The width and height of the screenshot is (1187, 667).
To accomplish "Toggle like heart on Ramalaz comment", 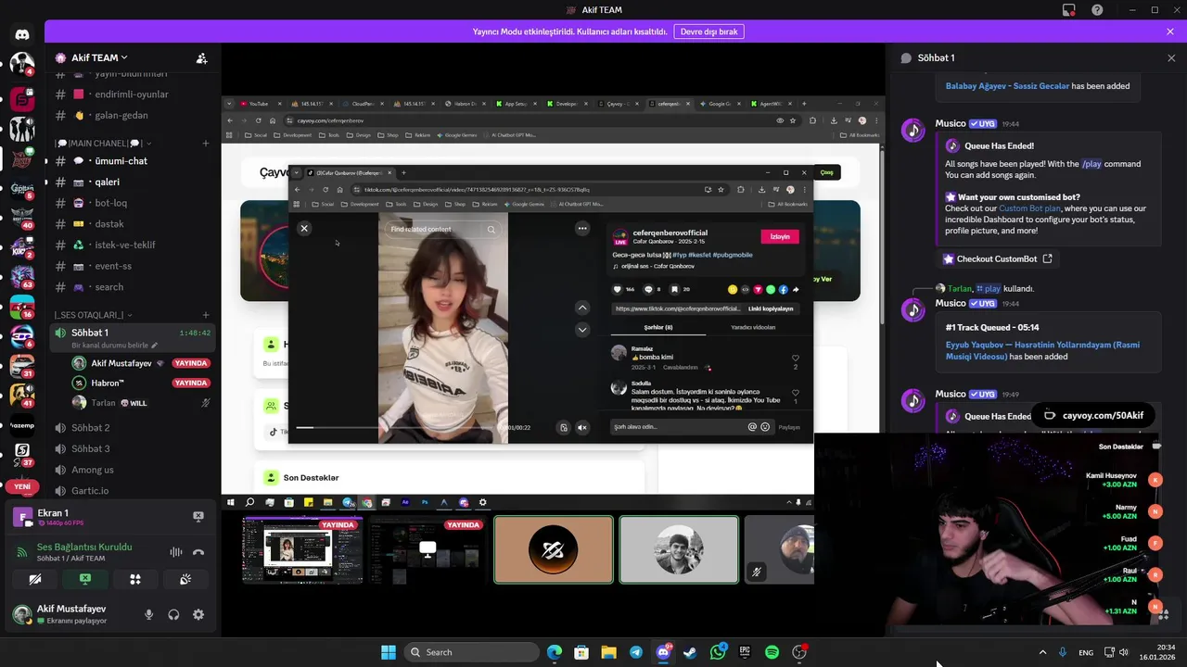I will coord(795,359).
